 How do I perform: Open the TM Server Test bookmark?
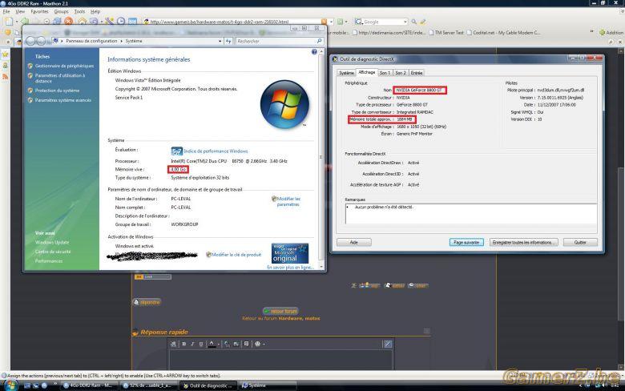446,33
